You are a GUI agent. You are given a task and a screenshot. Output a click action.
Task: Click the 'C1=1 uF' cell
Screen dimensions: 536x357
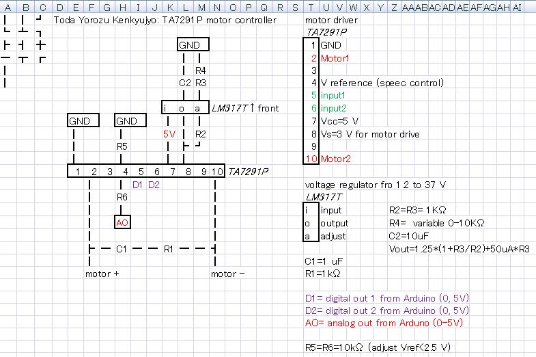click(324, 261)
